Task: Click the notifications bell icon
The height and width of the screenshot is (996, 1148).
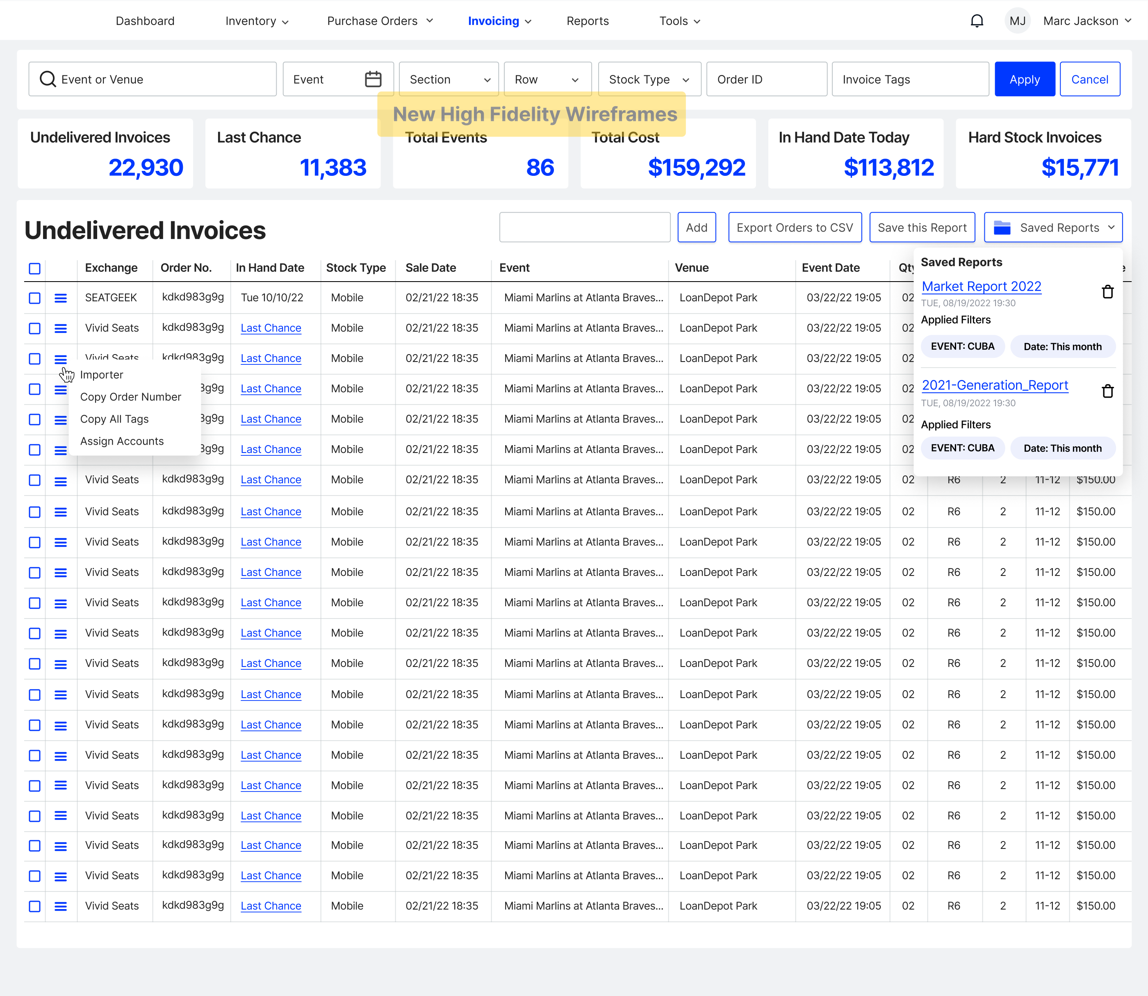Action: click(x=977, y=21)
